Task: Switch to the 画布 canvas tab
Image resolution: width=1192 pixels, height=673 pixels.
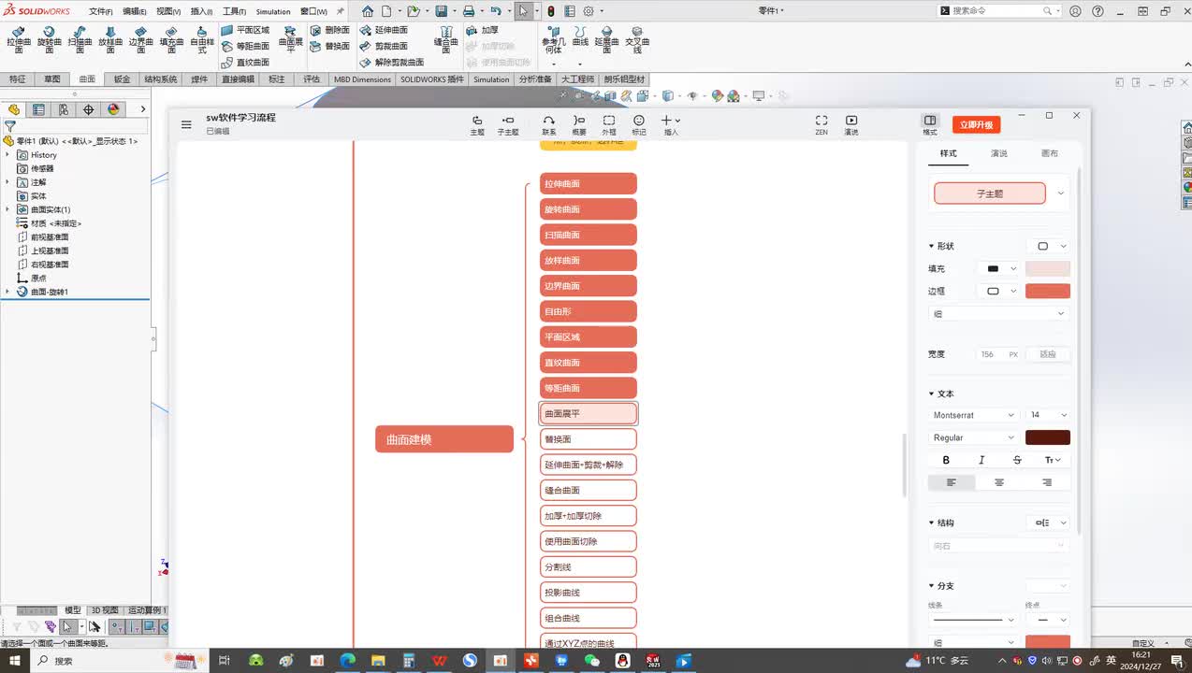Action: click(x=1050, y=153)
